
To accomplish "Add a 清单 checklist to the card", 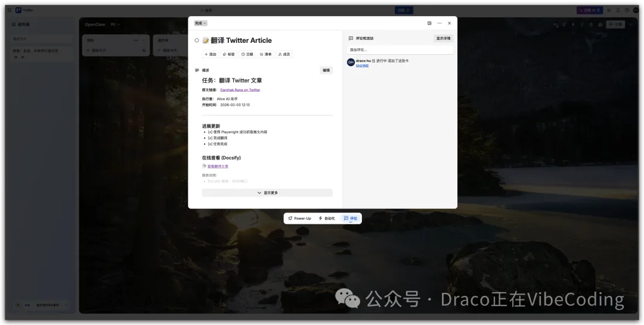I will coord(265,54).
